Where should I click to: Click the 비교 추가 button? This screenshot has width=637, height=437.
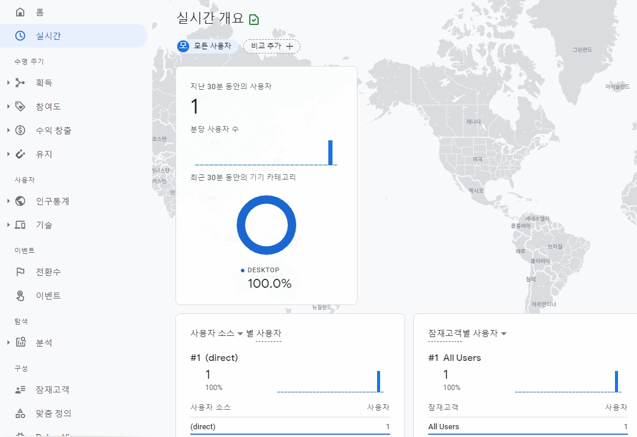[272, 46]
